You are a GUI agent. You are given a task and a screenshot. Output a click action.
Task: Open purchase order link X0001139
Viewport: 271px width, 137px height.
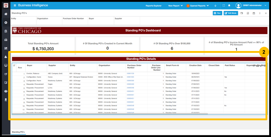[130, 74]
